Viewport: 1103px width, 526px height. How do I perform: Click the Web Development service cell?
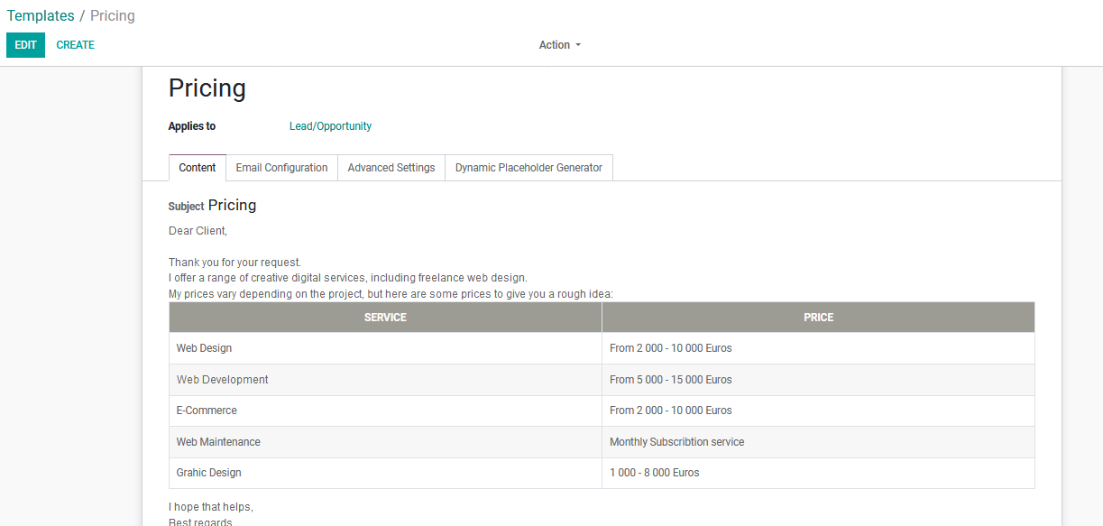223,380
